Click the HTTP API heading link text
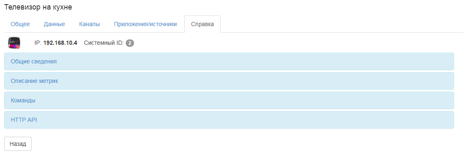Image resolution: width=467 pixels, height=155 pixels. coord(24,120)
